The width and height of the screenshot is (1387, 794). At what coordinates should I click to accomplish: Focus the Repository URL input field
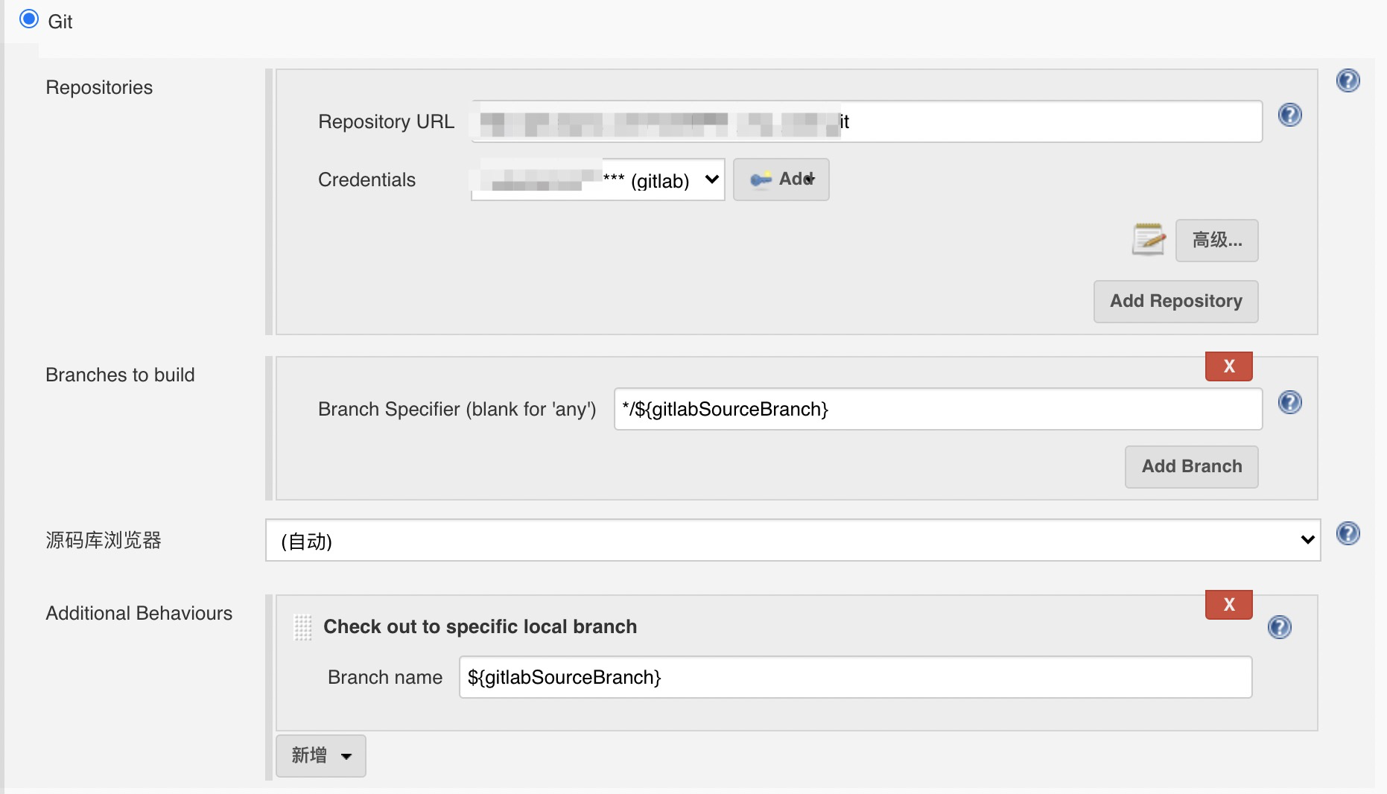pyautogui.click(x=1043, y=121)
